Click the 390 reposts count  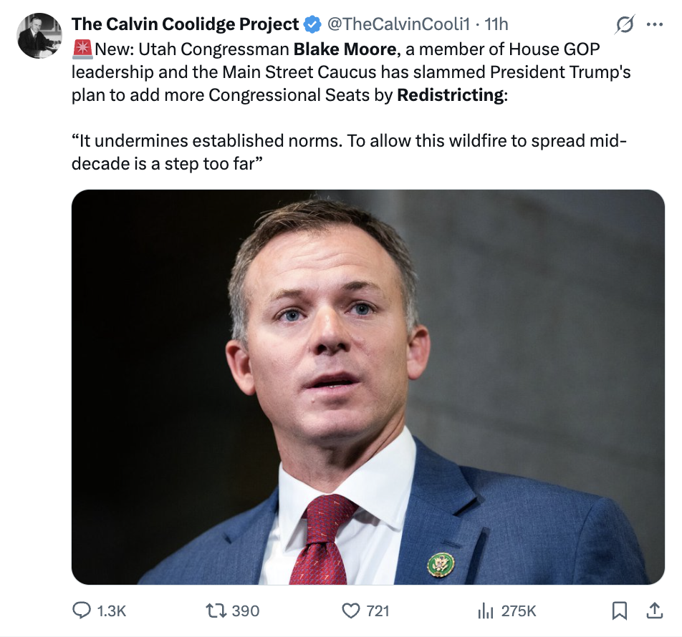[245, 611]
